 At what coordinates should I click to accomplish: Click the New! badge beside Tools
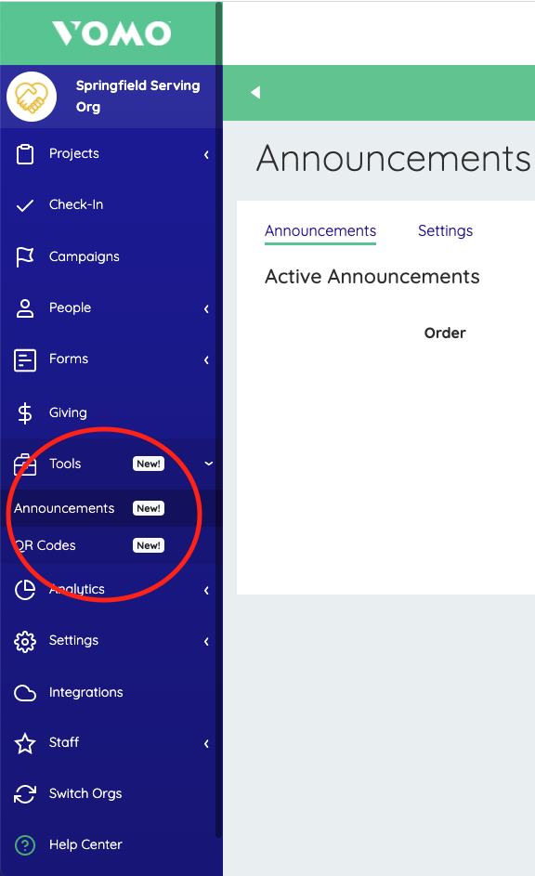tap(149, 464)
